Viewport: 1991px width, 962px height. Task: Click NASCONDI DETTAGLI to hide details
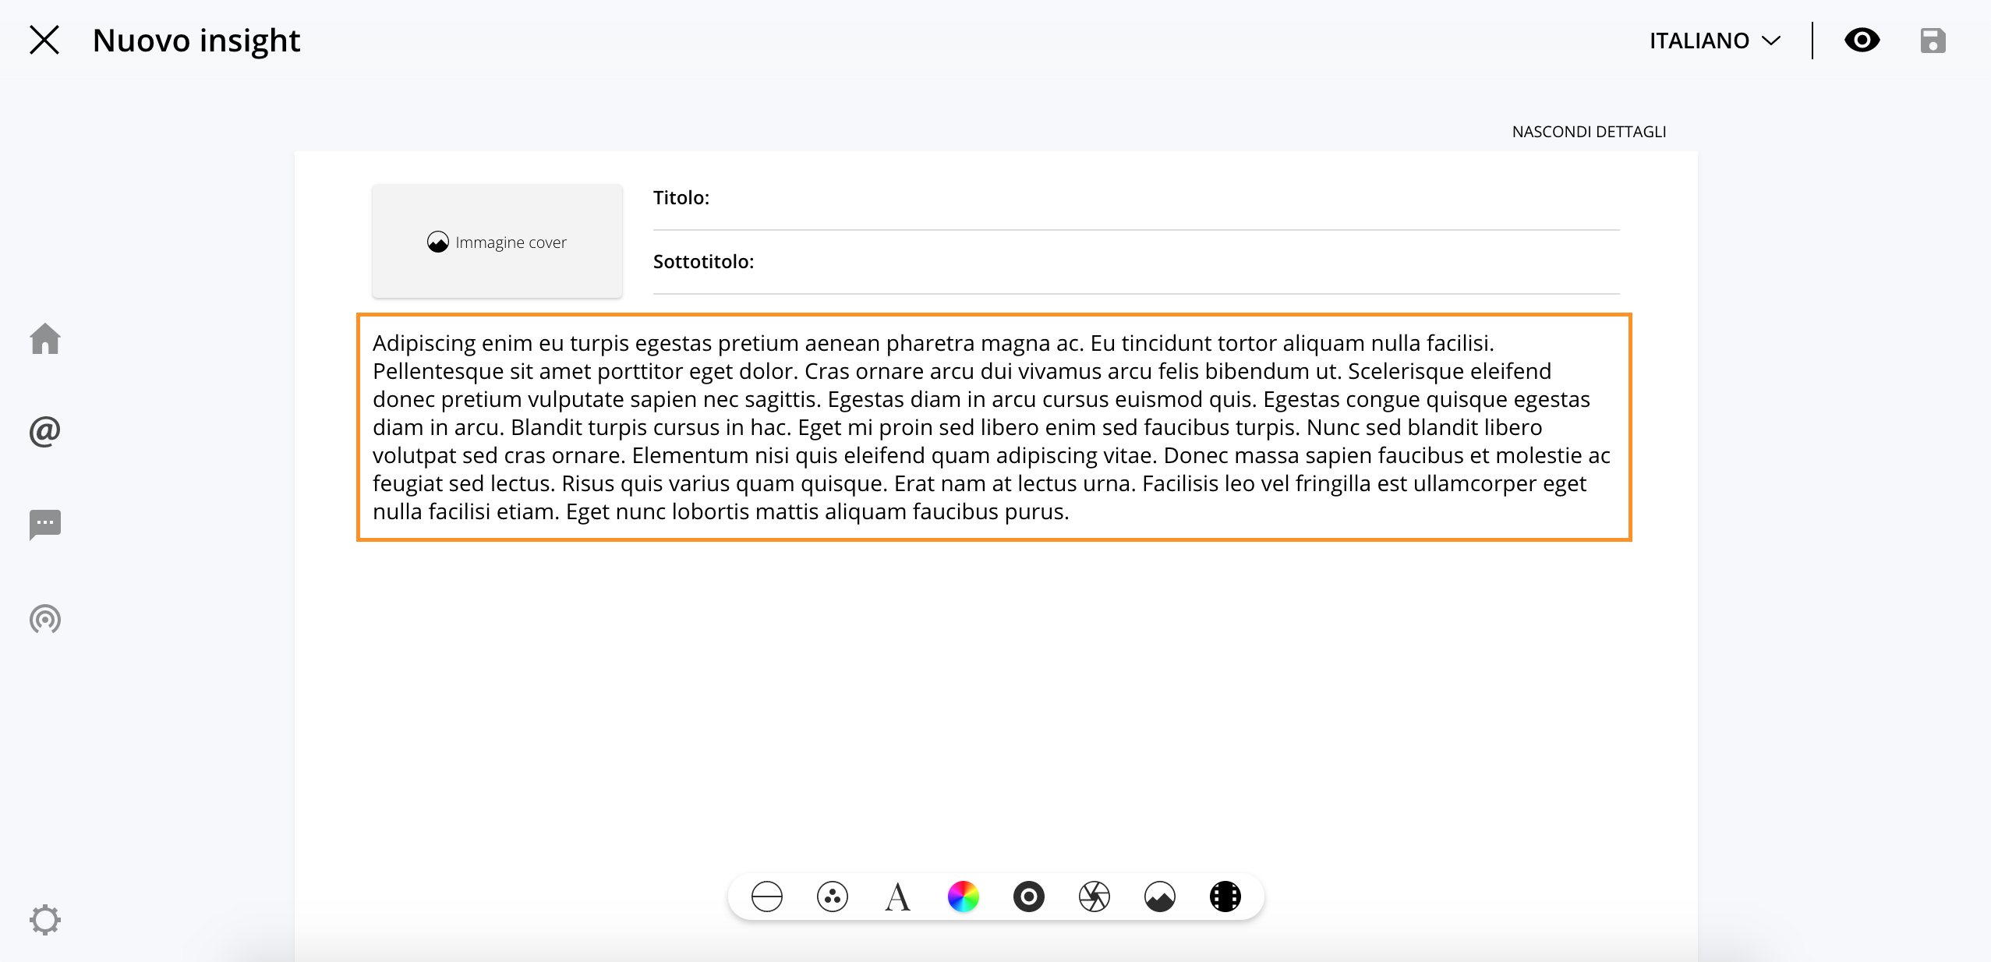(1589, 132)
